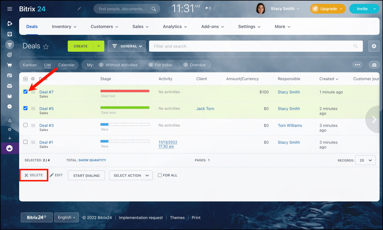Click the row menu icon for Deal #3

pyautogui.click(x=33, y=125)
